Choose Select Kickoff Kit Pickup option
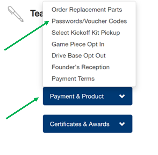The image size is (158, 155). click(x=86, y=33)
